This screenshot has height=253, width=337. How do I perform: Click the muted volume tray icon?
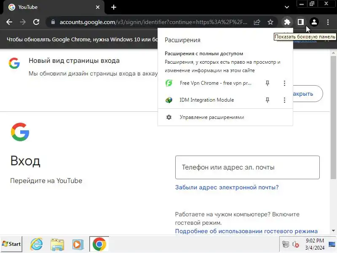pos(296,245)
